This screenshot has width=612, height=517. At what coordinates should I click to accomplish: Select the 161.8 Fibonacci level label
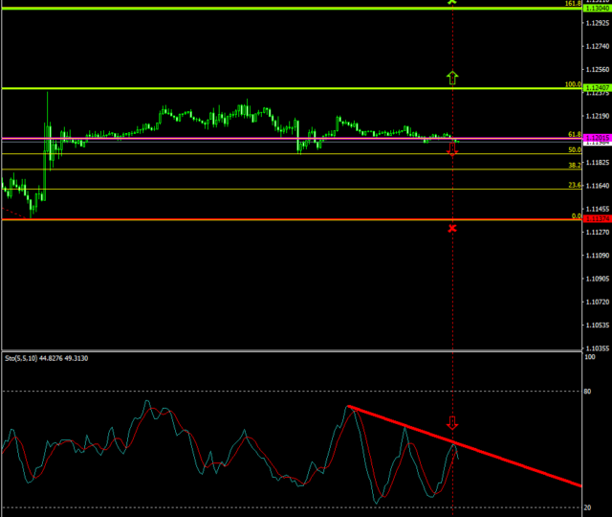[573, 4]
